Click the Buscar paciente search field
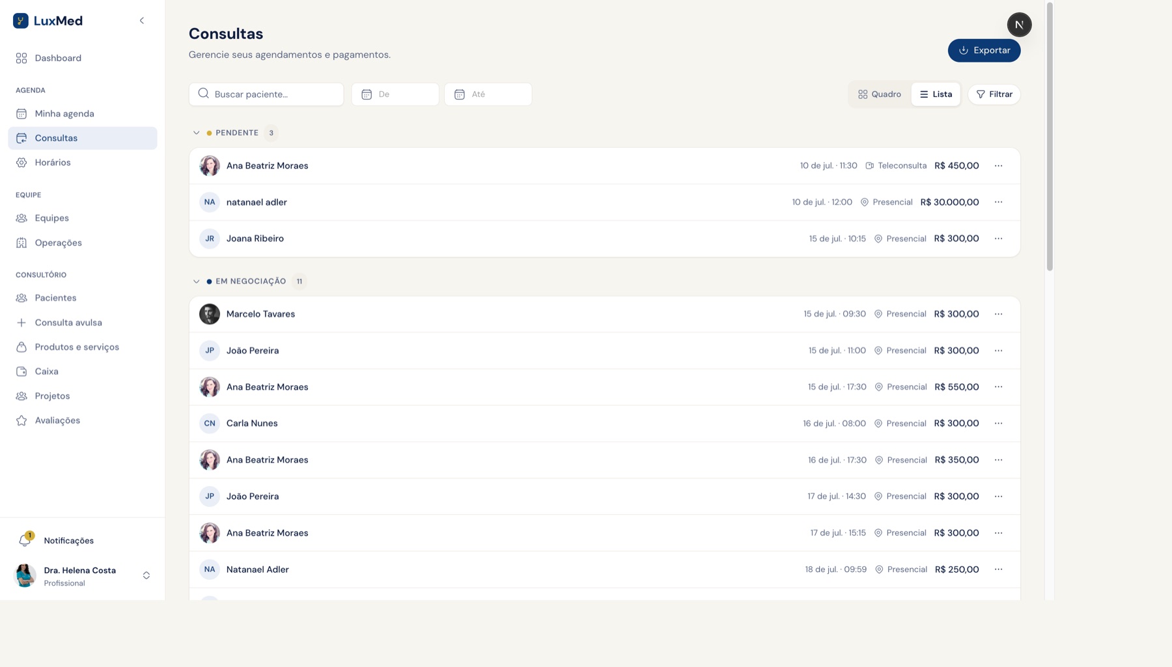 tap(266, 94)
